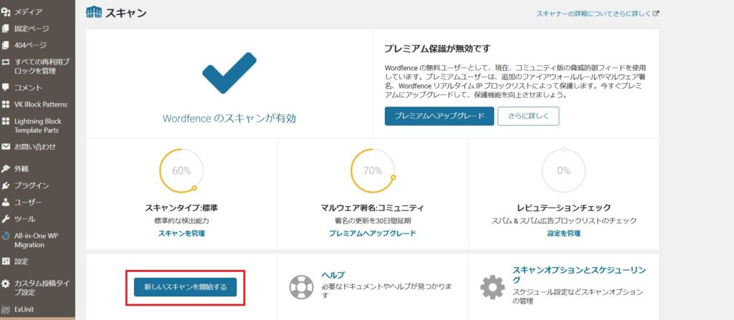Click the 404ページ sidebar icon
The height and width of the screenshot is (320, 734).
pyautogui.click(x=6, y=45)
